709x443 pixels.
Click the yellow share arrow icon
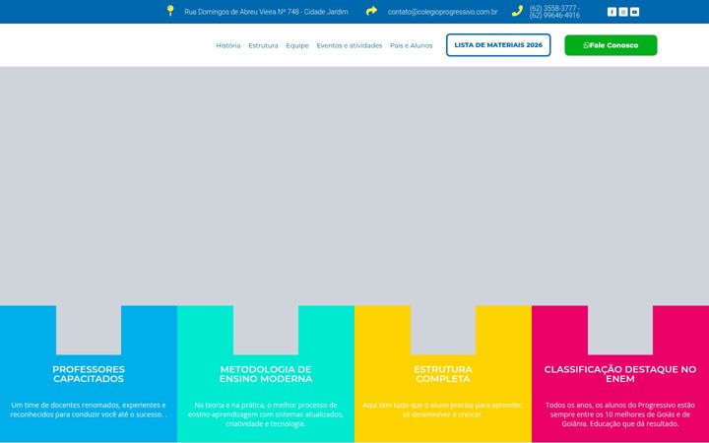click(x=371, y=11)
